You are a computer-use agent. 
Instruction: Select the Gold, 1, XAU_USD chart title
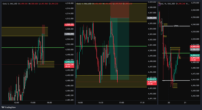click(x=84, y=4)
